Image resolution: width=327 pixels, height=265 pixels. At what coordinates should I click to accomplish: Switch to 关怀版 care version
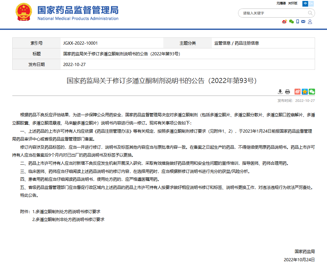coord(293,3)
